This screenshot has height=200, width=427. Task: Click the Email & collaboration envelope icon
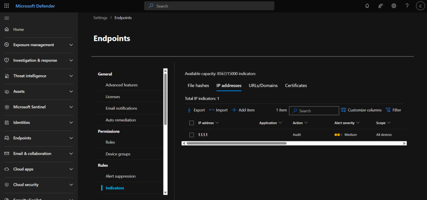(x=7, y=153)
